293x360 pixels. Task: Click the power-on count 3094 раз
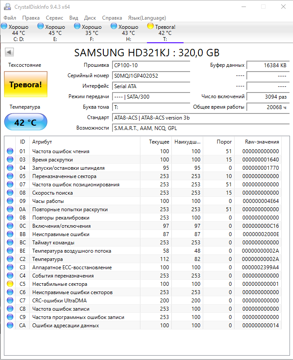268,97
